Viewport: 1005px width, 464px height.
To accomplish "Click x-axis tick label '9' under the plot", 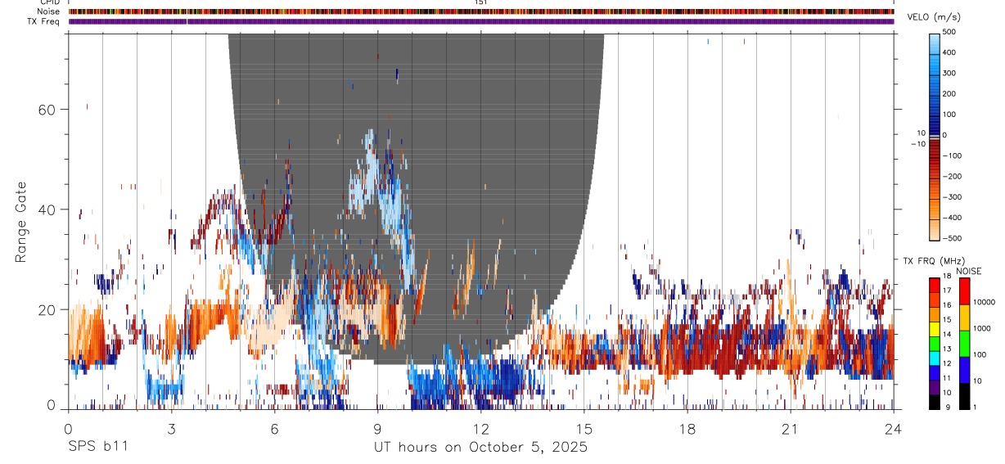I will [x=377, y=429].
